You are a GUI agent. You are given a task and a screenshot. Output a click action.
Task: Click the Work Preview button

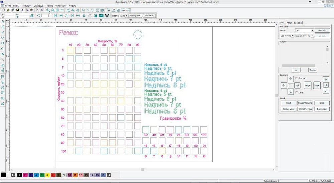[x=305, y=109]
